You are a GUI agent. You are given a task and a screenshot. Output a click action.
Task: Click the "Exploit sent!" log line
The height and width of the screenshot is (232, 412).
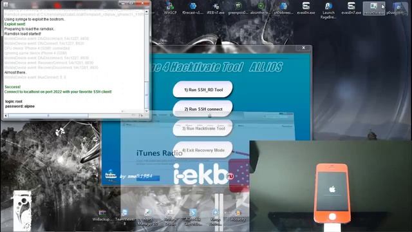pos(15,24)
